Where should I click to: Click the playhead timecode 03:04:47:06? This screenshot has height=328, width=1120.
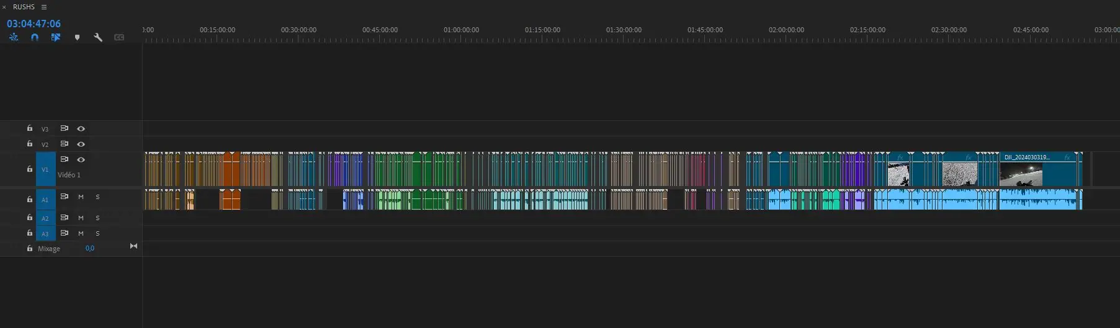pos(34,24)
